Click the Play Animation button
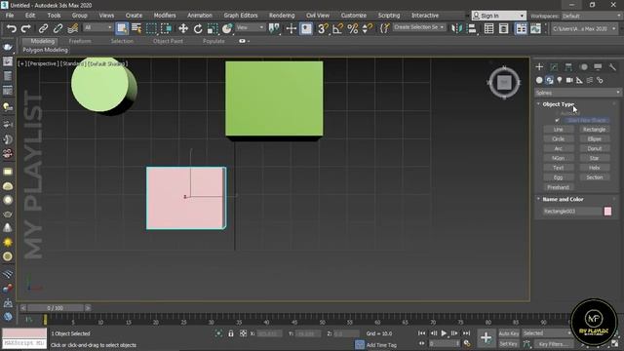 tap(444, 333)
